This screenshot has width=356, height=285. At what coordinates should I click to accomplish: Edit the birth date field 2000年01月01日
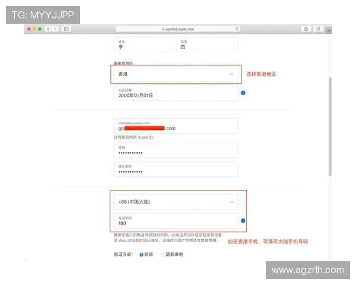[176, 93]
